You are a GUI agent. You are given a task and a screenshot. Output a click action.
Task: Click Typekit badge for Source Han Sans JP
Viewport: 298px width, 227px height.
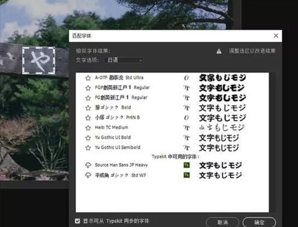pyautogui.click(x=186, y=165)
